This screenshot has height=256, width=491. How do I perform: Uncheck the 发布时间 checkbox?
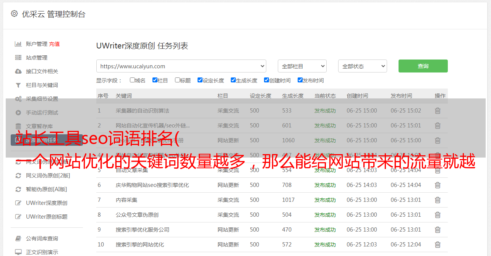point(300,80)
